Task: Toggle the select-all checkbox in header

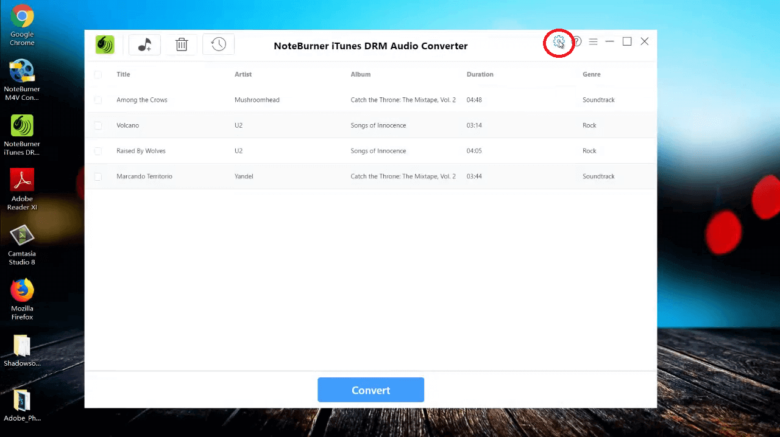Action: click(97, 74)
